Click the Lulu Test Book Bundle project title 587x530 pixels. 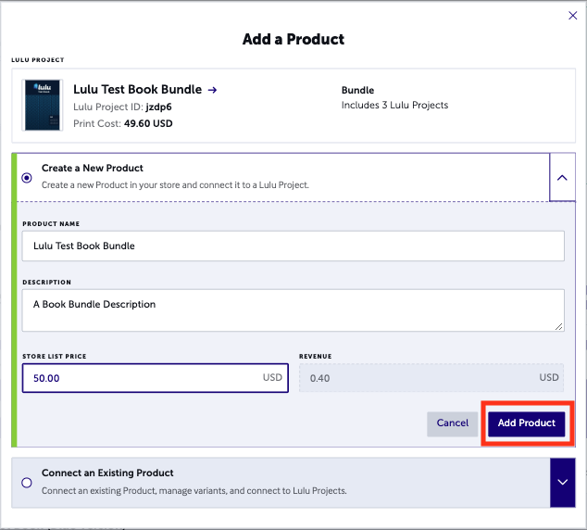pos(137,90)
